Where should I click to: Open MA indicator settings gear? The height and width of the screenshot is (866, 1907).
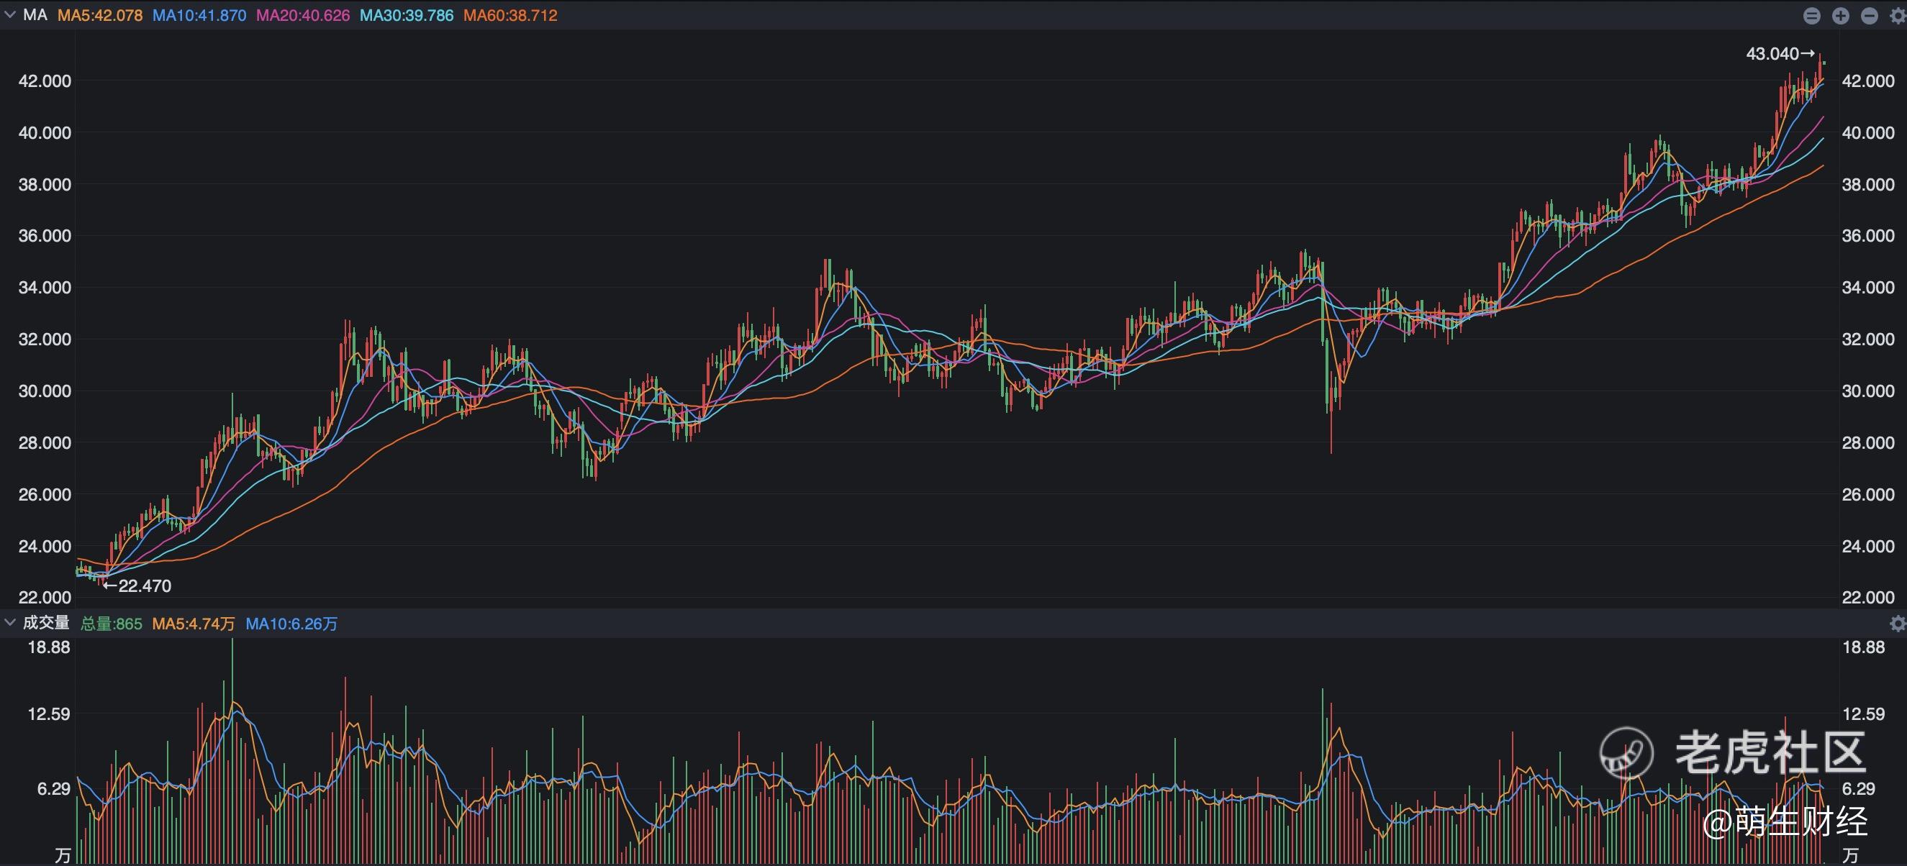point(1898,16)
